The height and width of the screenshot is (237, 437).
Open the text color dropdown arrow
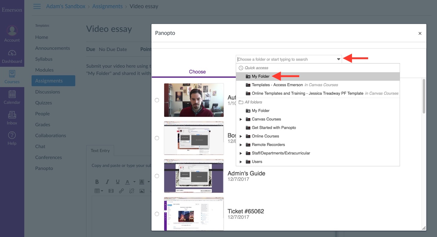coord(134,182)
